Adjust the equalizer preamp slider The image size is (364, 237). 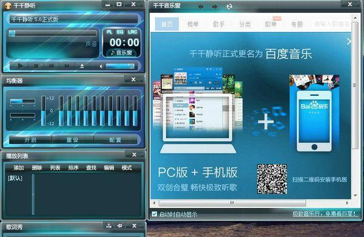click(44, 111)
